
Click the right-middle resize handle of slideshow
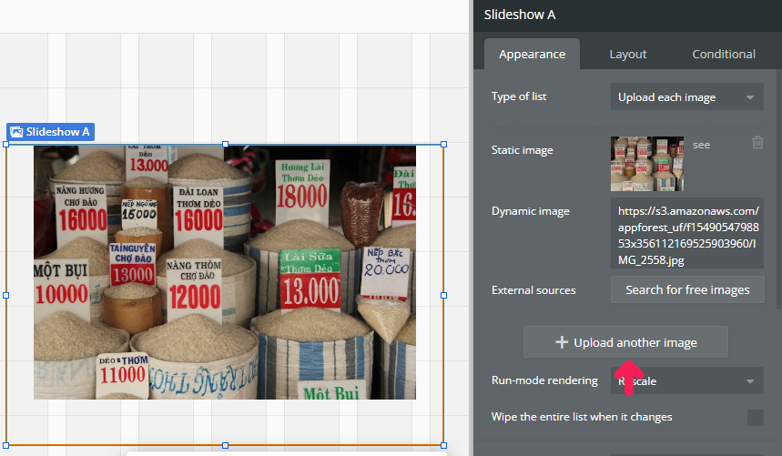click(444, 295)
